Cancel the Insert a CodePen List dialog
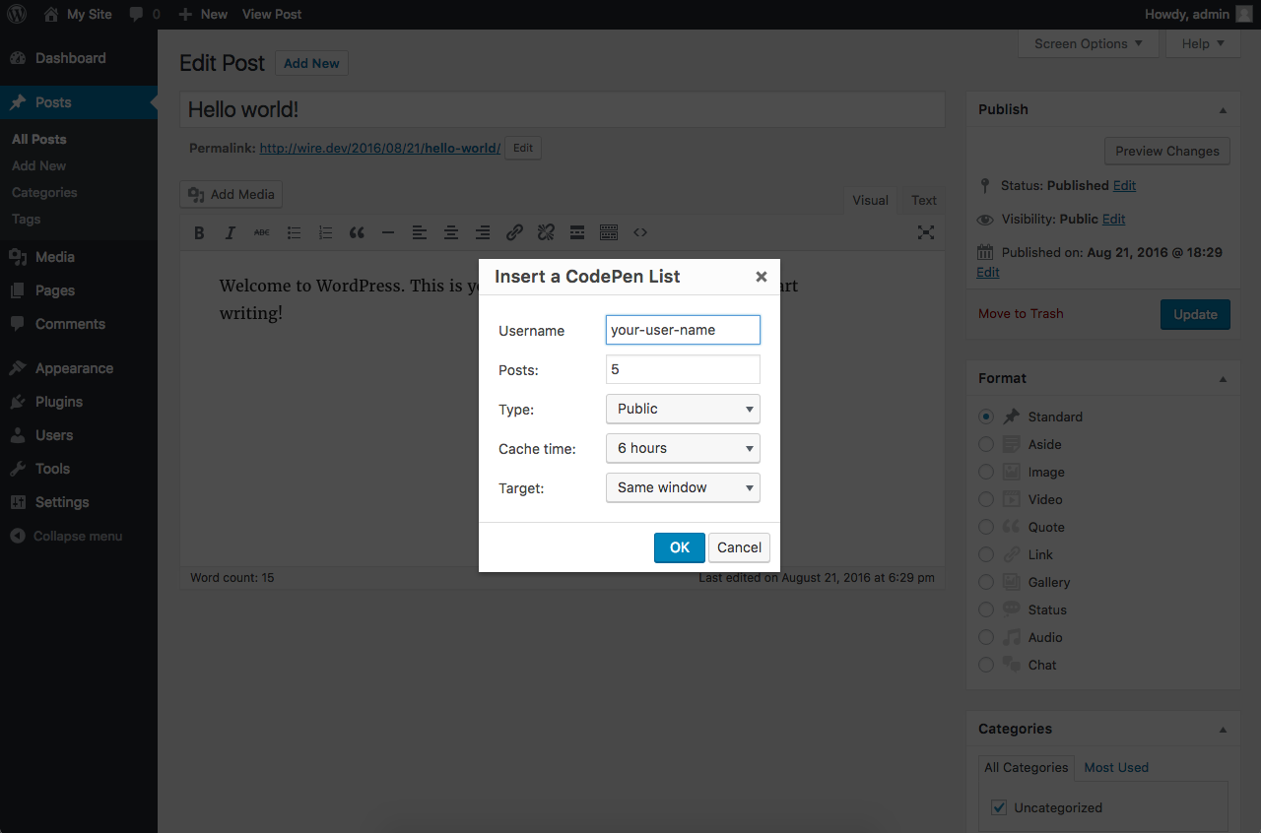The height and width of the screenshot is (833, 1261). [x=739, y=547]
